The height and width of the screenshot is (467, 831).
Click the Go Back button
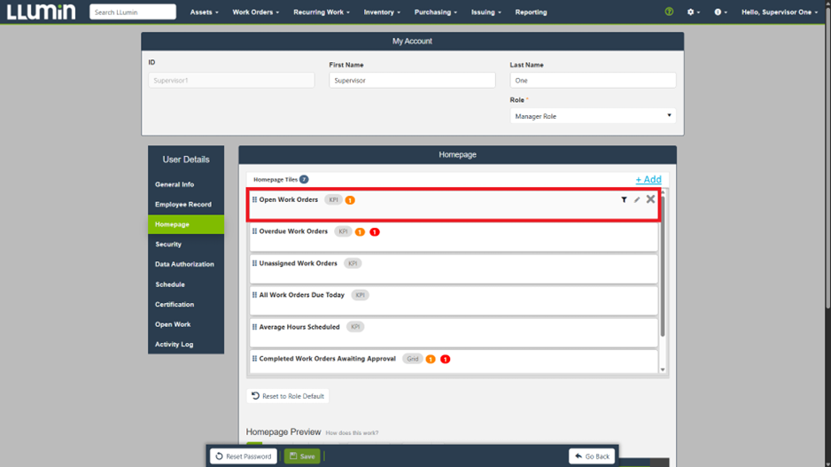coord(592,455)
